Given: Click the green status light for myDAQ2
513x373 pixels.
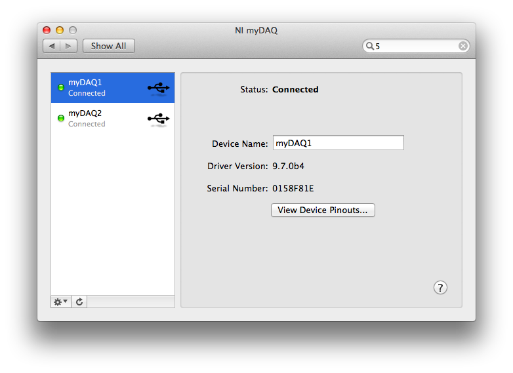Looking at the screenshot, I should [61, 118].
